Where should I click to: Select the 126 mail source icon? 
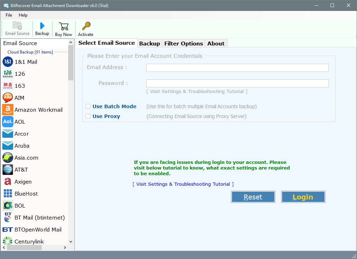click(x=8, y=74)
